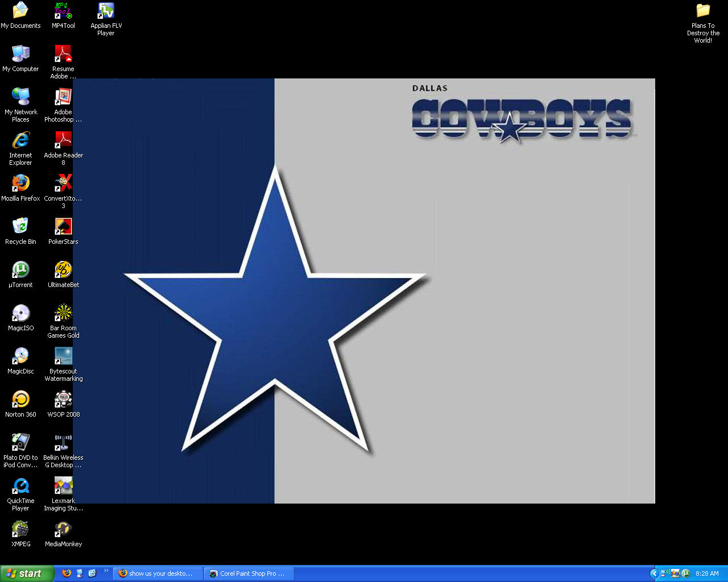Viewport: 728px width, 582px height.
Task: Click the Lexmark Imaging tray icon
Action: point(676,573)
